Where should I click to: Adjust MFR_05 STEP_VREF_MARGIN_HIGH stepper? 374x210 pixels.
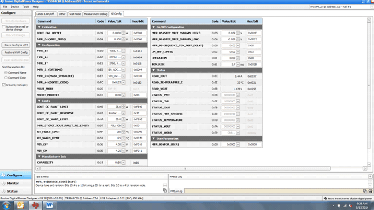tap(238, 33)
